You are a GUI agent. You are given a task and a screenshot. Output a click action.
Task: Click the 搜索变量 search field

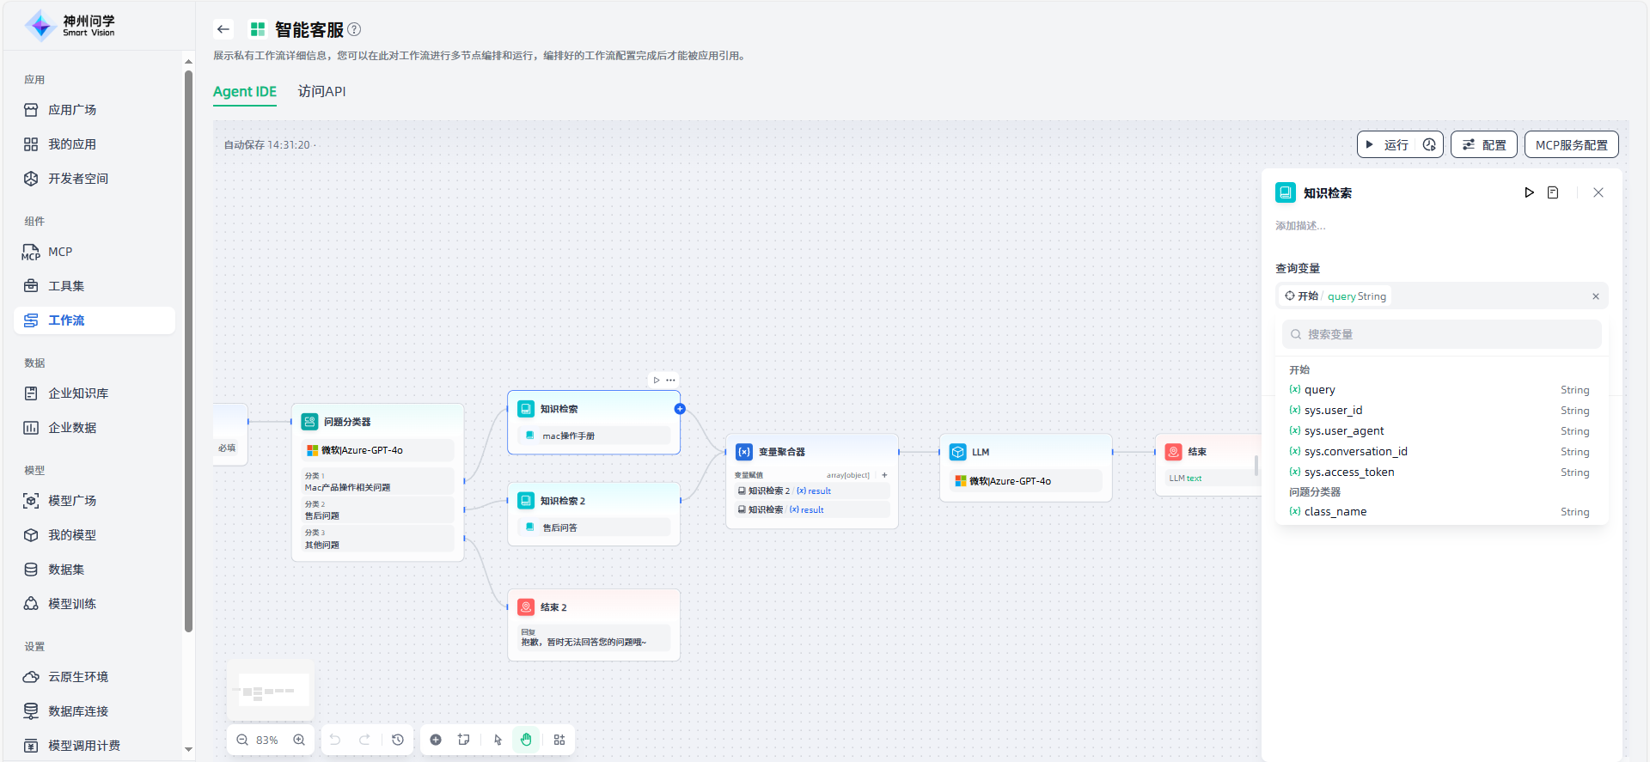[x=1444, y=334]
